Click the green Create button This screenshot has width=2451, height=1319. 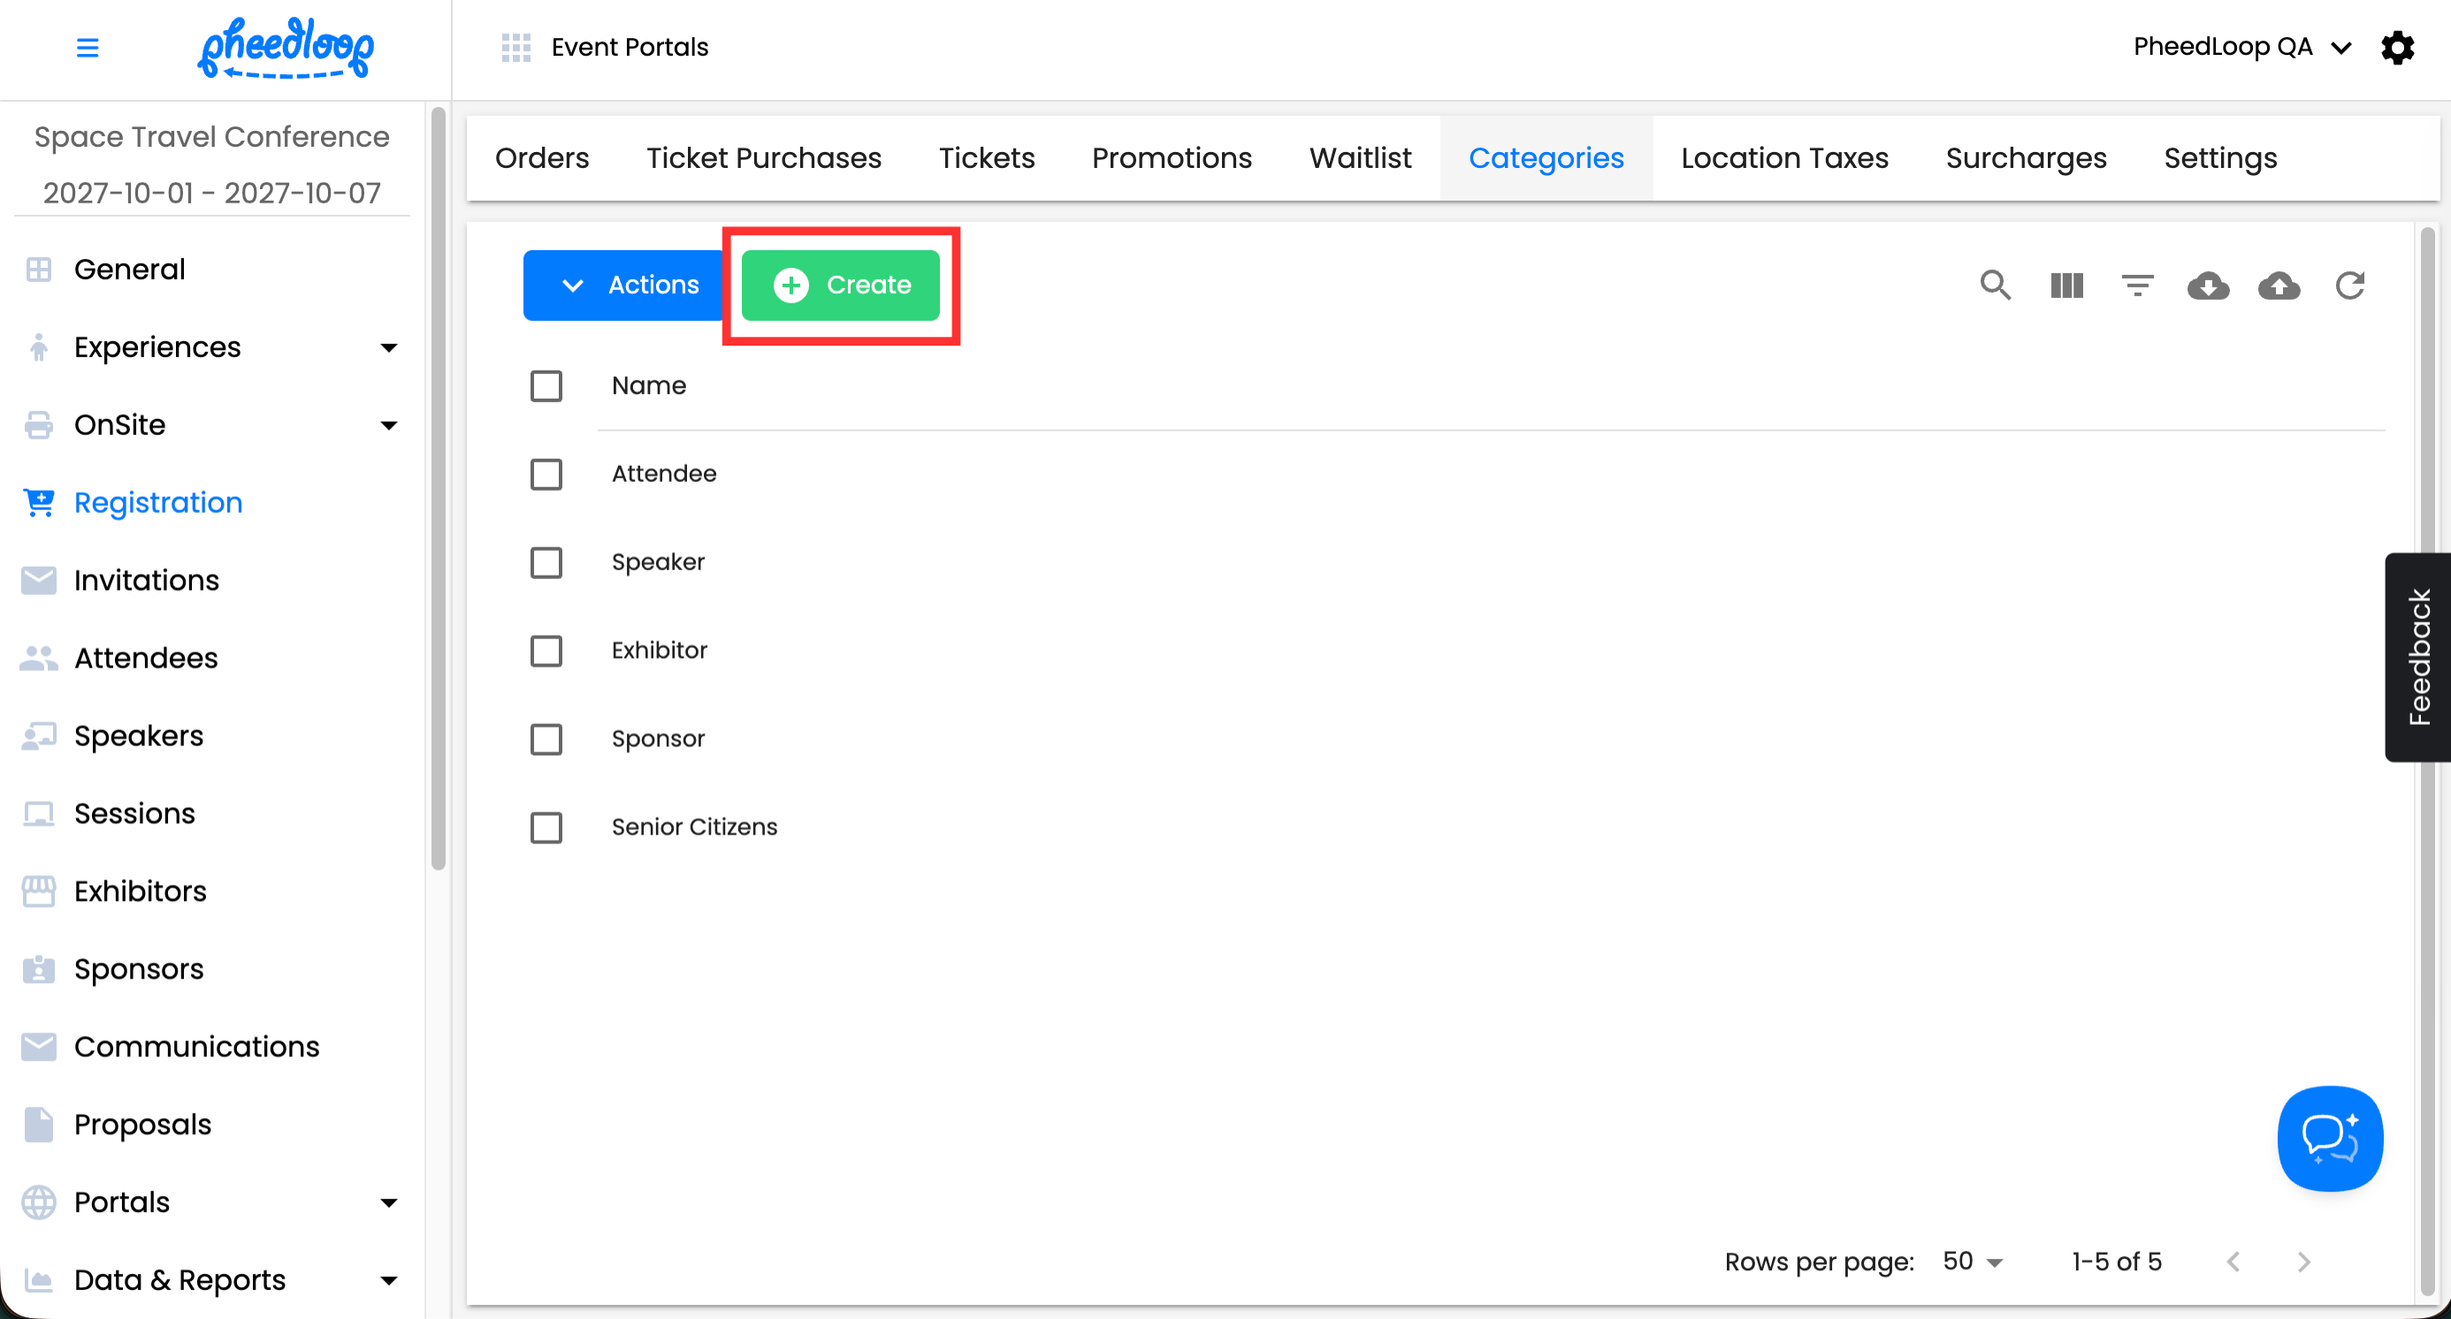(841, 286)
